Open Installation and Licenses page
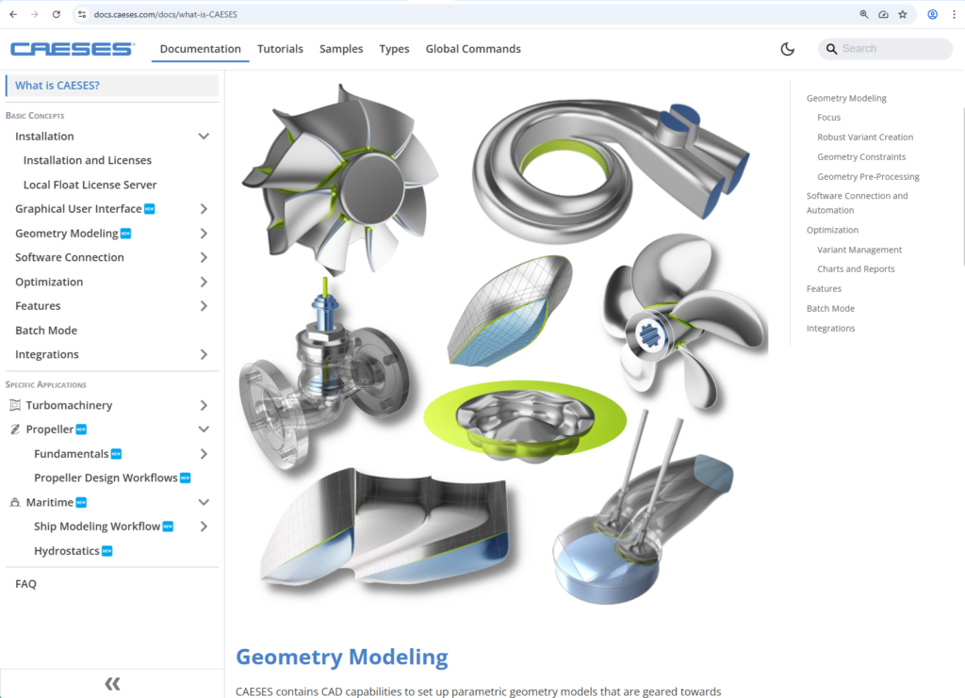 click(88, 160)
